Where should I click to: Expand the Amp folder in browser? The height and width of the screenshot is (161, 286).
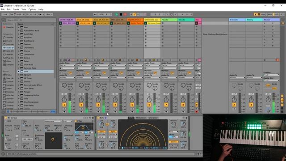[19, 27]
